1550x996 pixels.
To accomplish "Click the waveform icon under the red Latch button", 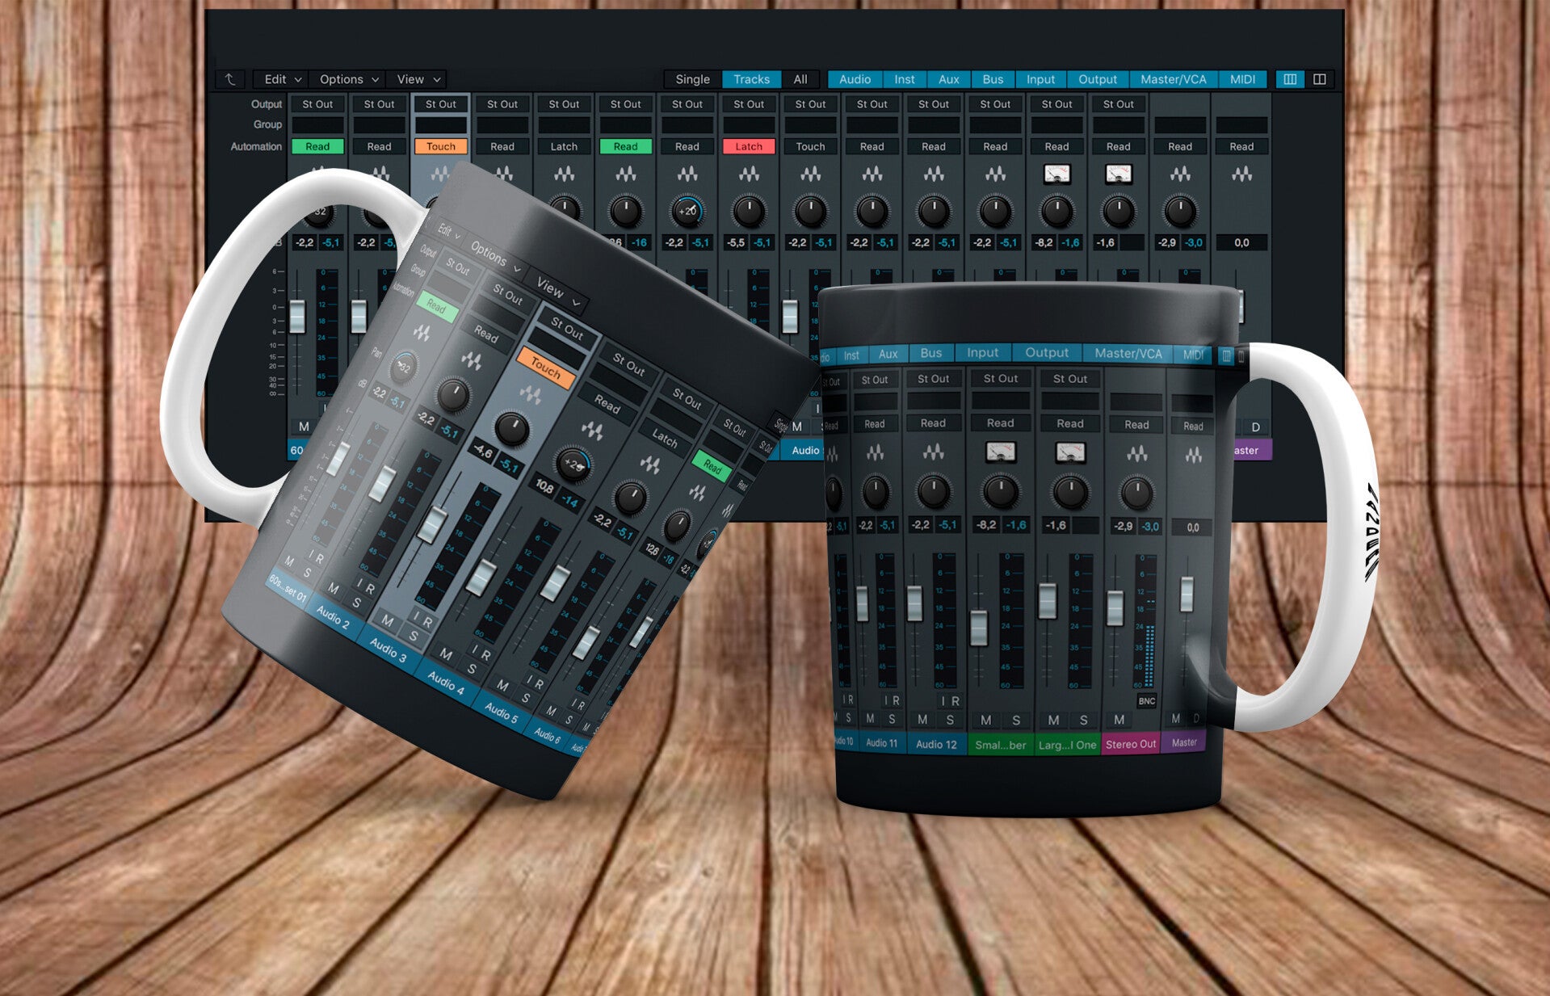I will 749,174.
